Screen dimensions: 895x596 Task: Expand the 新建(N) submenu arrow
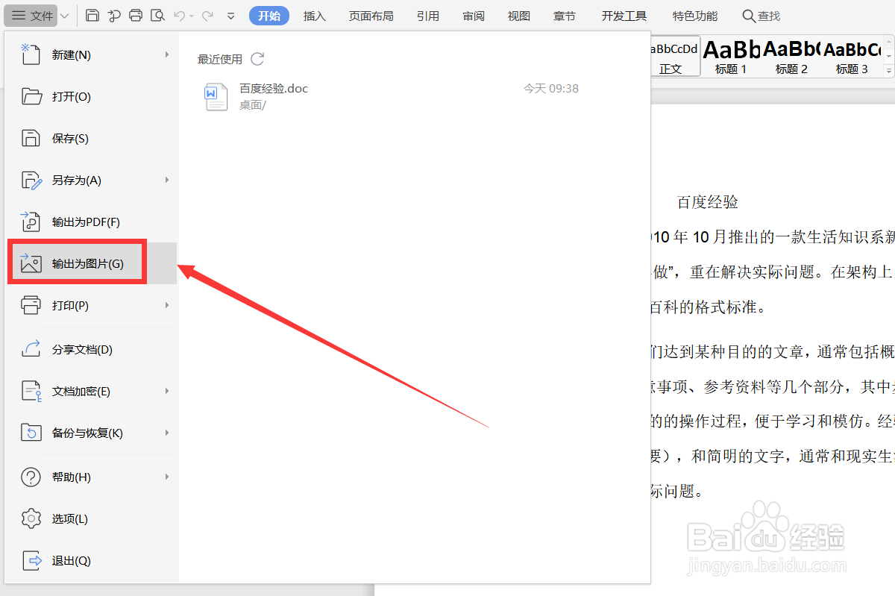(166, 54)
